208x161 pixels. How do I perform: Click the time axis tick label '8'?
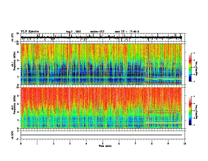(x=152, y=144)
